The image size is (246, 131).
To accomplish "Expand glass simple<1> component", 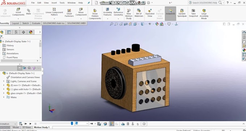I will [x=4, y=93].
